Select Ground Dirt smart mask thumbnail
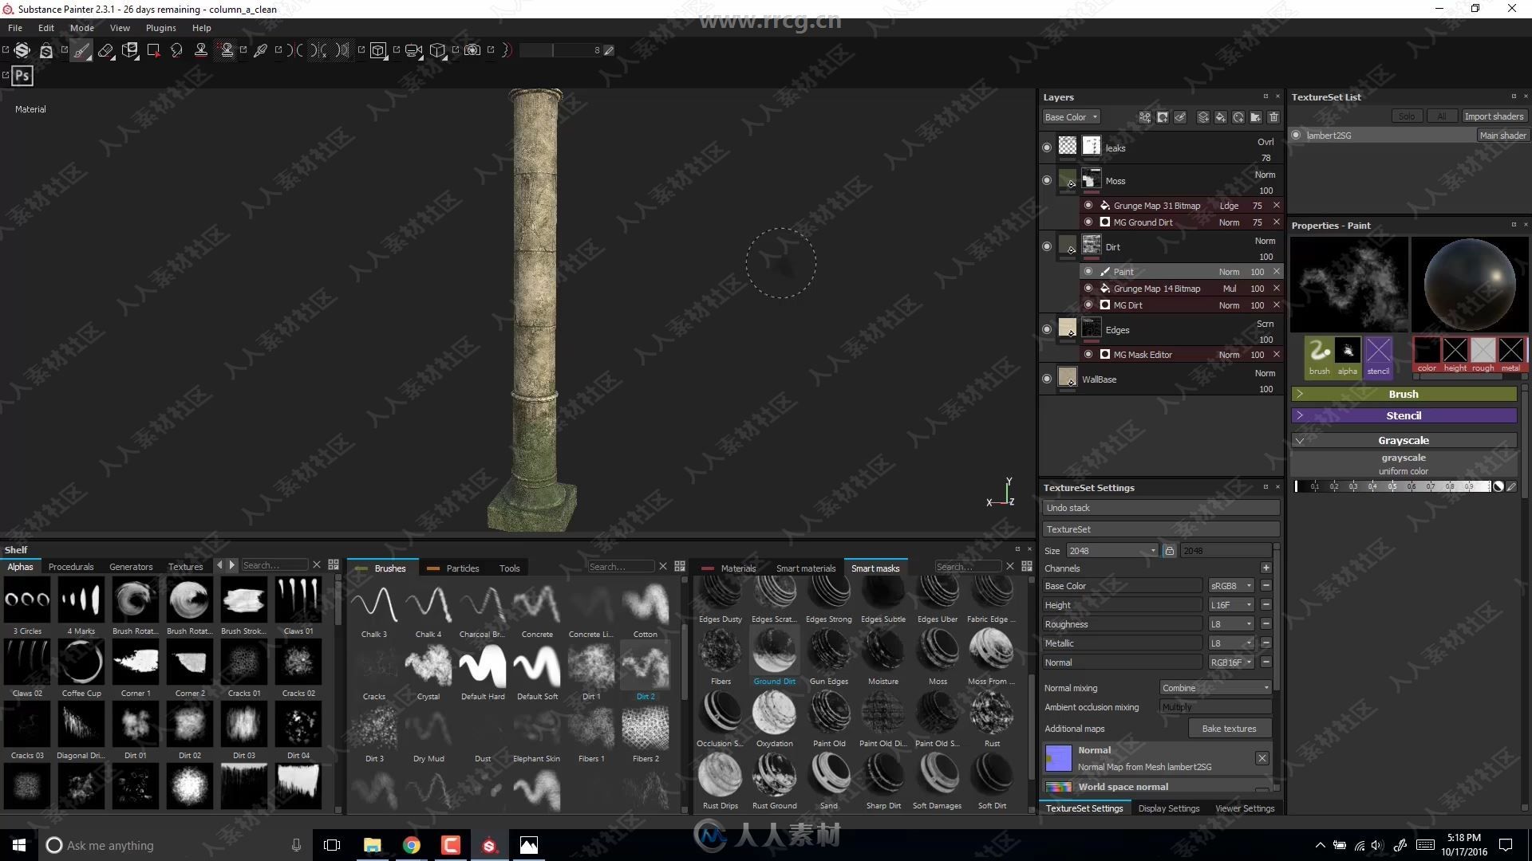Image resolution: width=1532 pixels, height=861 pixels. (775, 652)
